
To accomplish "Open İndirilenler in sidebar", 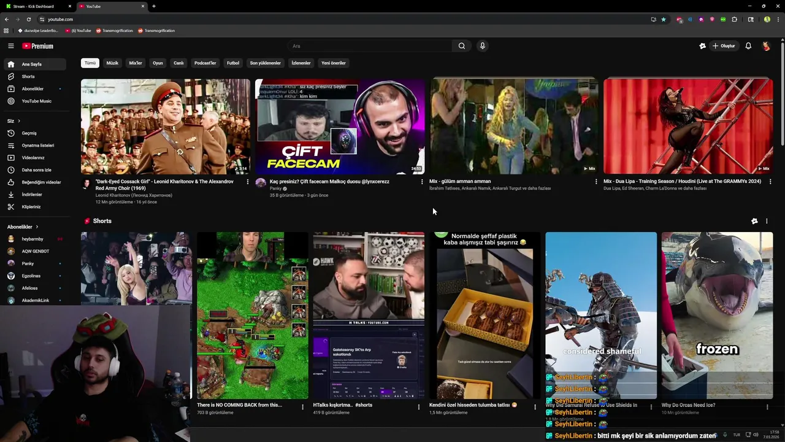I will tap(34, 195).
